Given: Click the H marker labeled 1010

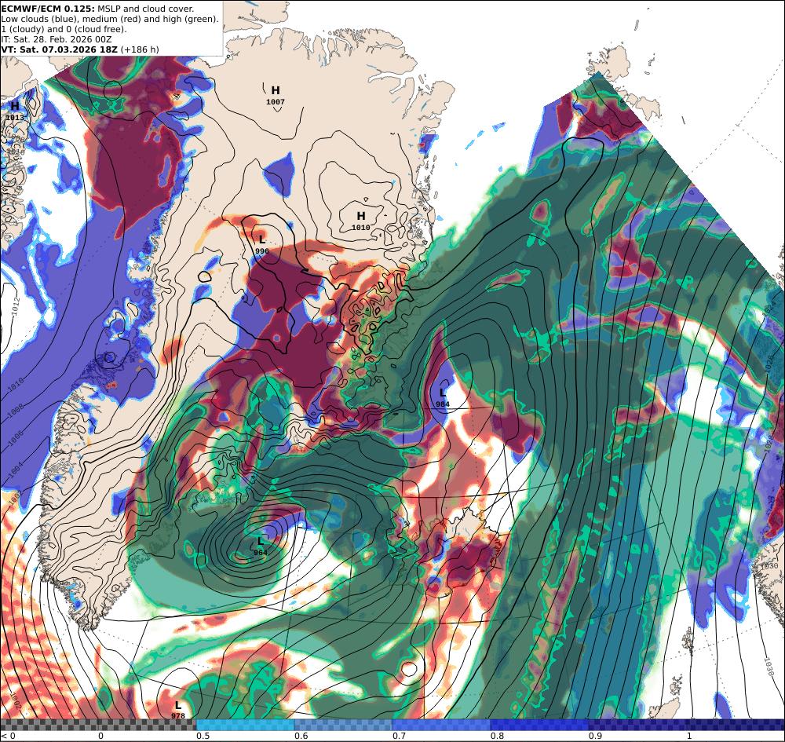Looking at the screenshot, I should [x=360, y=221].
